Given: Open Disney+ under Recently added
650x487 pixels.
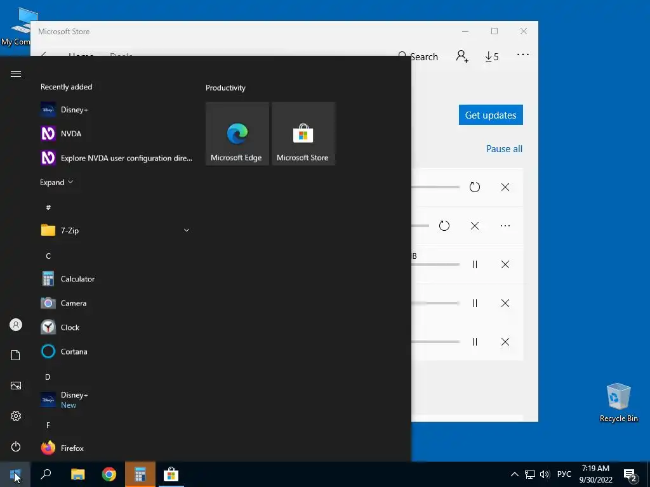Looking at the screenshot, I should [x=116, y=110].
